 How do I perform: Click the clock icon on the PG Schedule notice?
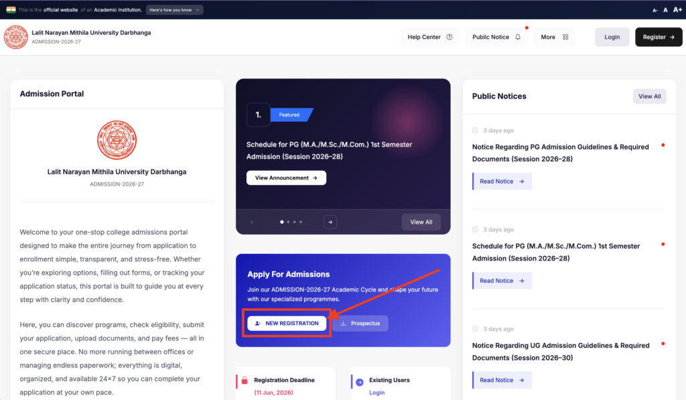475,229
